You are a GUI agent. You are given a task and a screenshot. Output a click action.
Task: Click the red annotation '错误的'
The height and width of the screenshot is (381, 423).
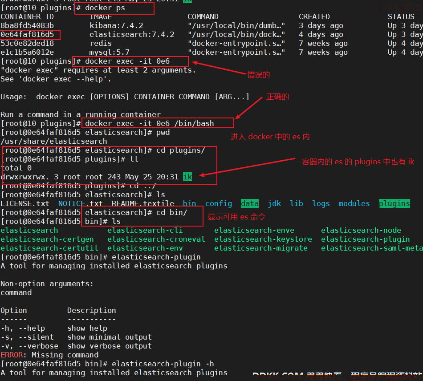point(258,75)
